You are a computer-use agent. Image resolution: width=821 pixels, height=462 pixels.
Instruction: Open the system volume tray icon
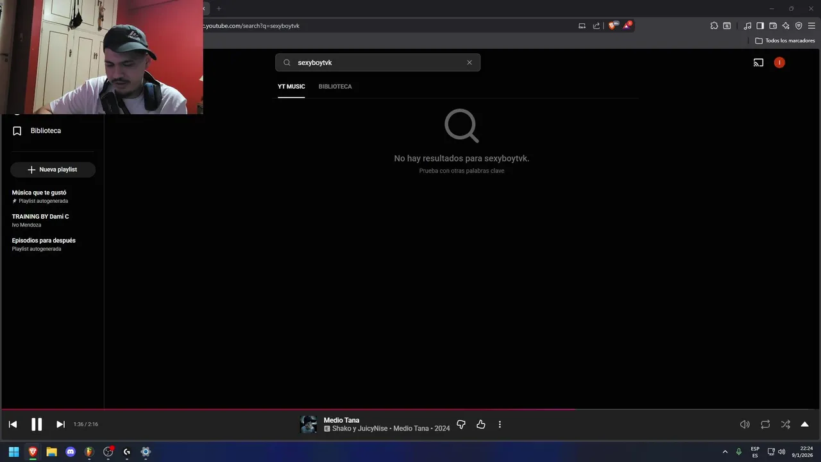click(781, 452)
